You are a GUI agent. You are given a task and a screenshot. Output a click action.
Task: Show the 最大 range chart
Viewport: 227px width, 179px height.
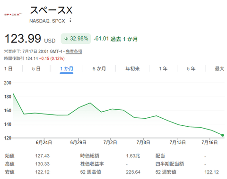pos(219,69)
